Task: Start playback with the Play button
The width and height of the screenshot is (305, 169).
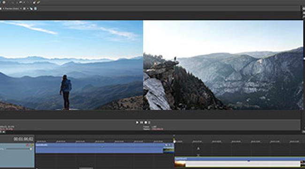Action: click(137, 123)
